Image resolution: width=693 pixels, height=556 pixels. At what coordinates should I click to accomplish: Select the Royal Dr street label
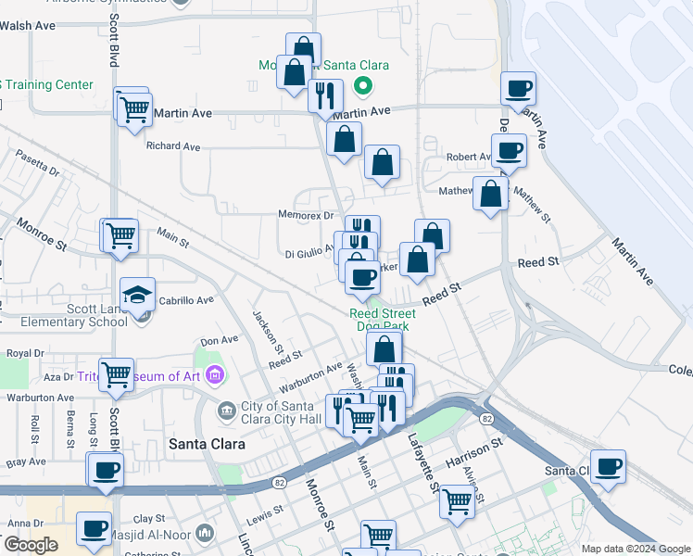pyautogui.click(x=25, y=353)
